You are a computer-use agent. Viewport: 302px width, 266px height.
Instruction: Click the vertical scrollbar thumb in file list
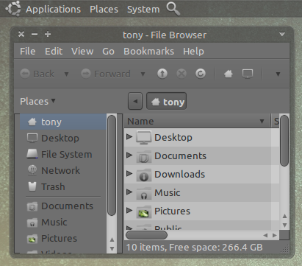[284, 141]
